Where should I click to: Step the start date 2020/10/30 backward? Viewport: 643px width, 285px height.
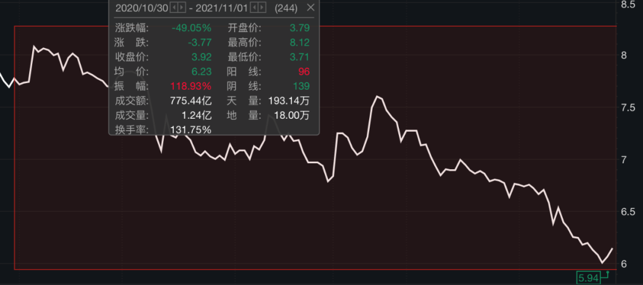click(174, 8)
